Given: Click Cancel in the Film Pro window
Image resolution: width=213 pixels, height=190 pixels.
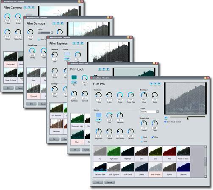Looking at the screenshot, I should coord(110,182).
